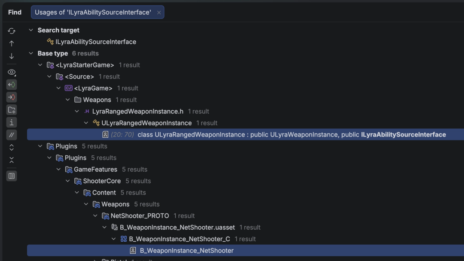Collapse the GameFeatures node
Viewport: 464px width, 261px height.
pos(58,170)
